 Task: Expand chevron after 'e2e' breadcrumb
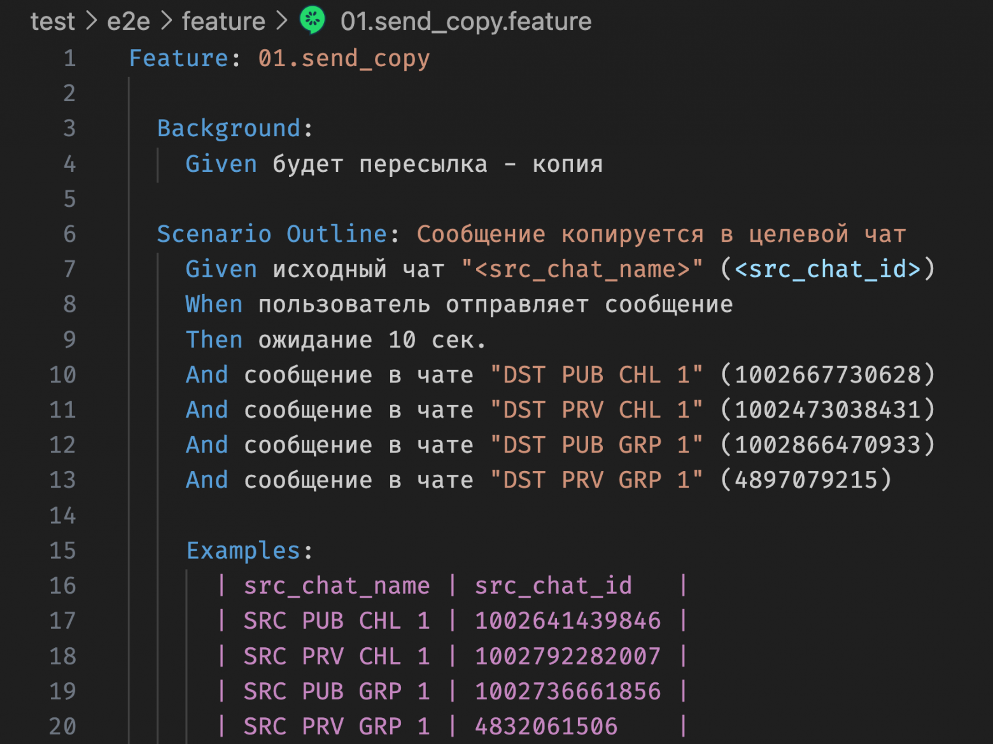coord(167,22)
